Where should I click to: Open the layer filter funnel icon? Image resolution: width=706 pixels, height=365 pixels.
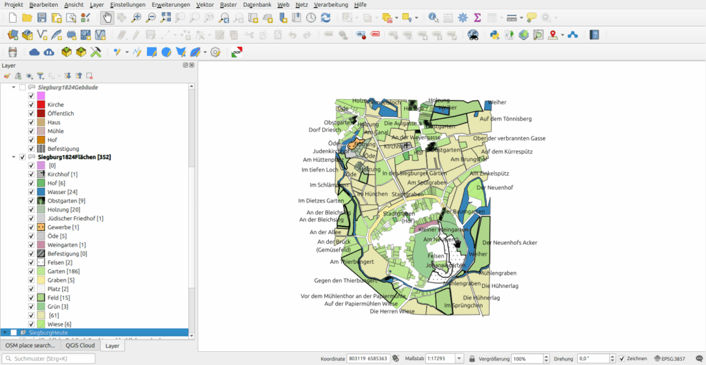click(40, 76)
